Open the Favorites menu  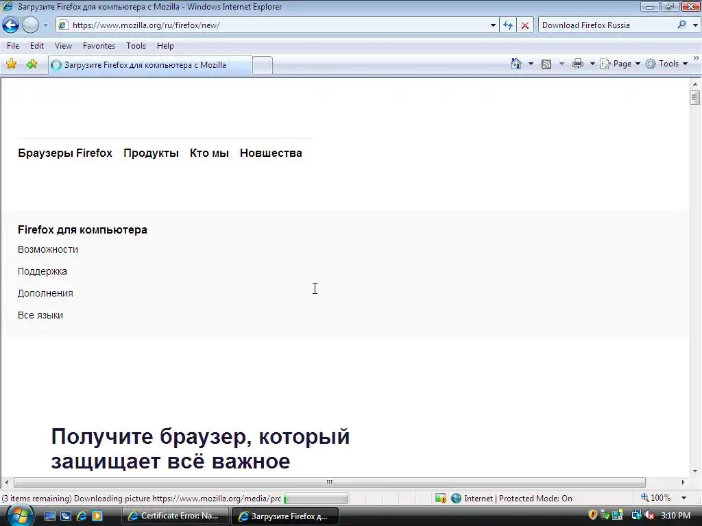(x=99, y=46)
